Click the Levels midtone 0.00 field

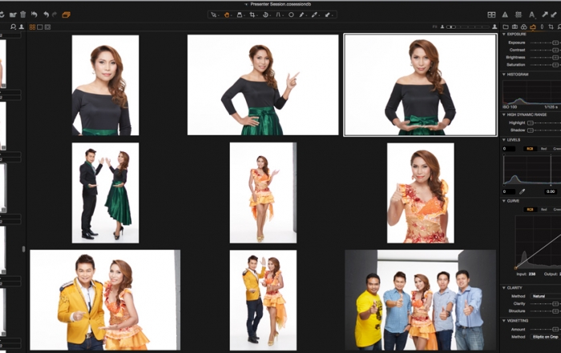551,191
